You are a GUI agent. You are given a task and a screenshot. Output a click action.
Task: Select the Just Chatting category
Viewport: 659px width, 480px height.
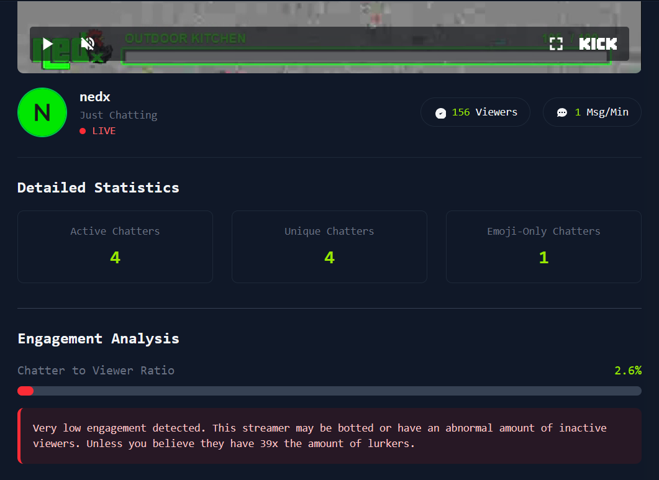pyautogui.click(x=119, y=115)
